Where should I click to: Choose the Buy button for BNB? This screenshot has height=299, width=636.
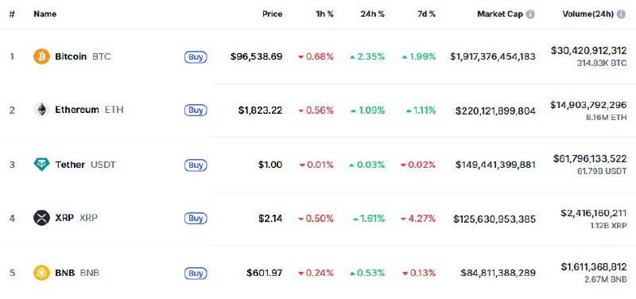[x=196, y=274]
